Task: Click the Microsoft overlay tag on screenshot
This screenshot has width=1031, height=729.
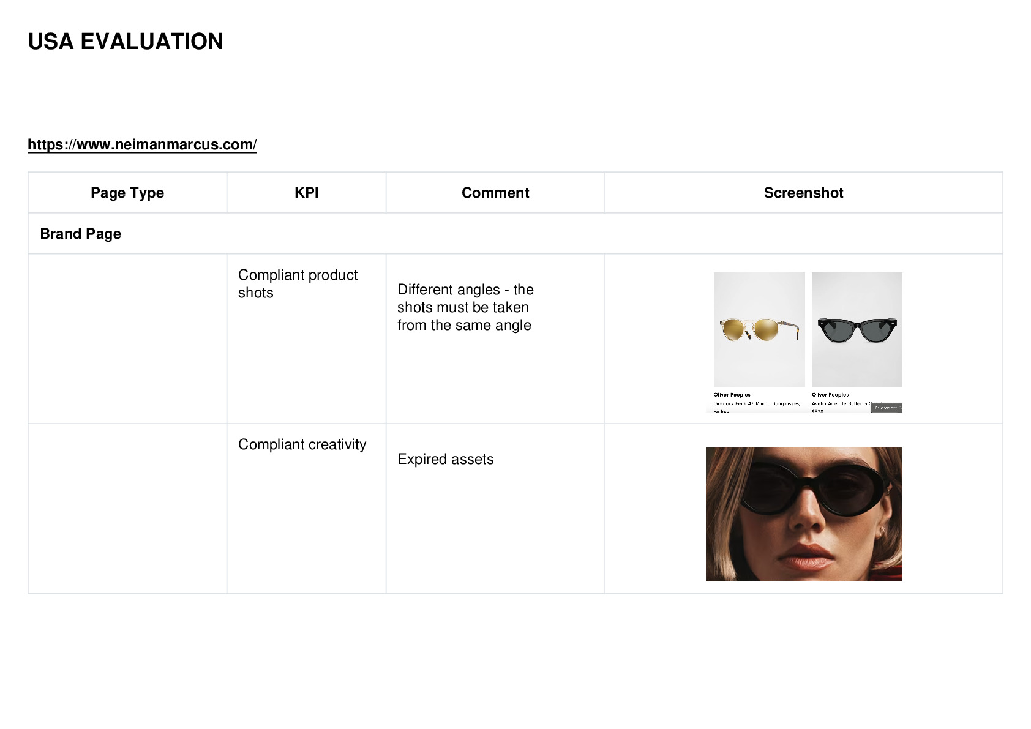Action: 887,408
